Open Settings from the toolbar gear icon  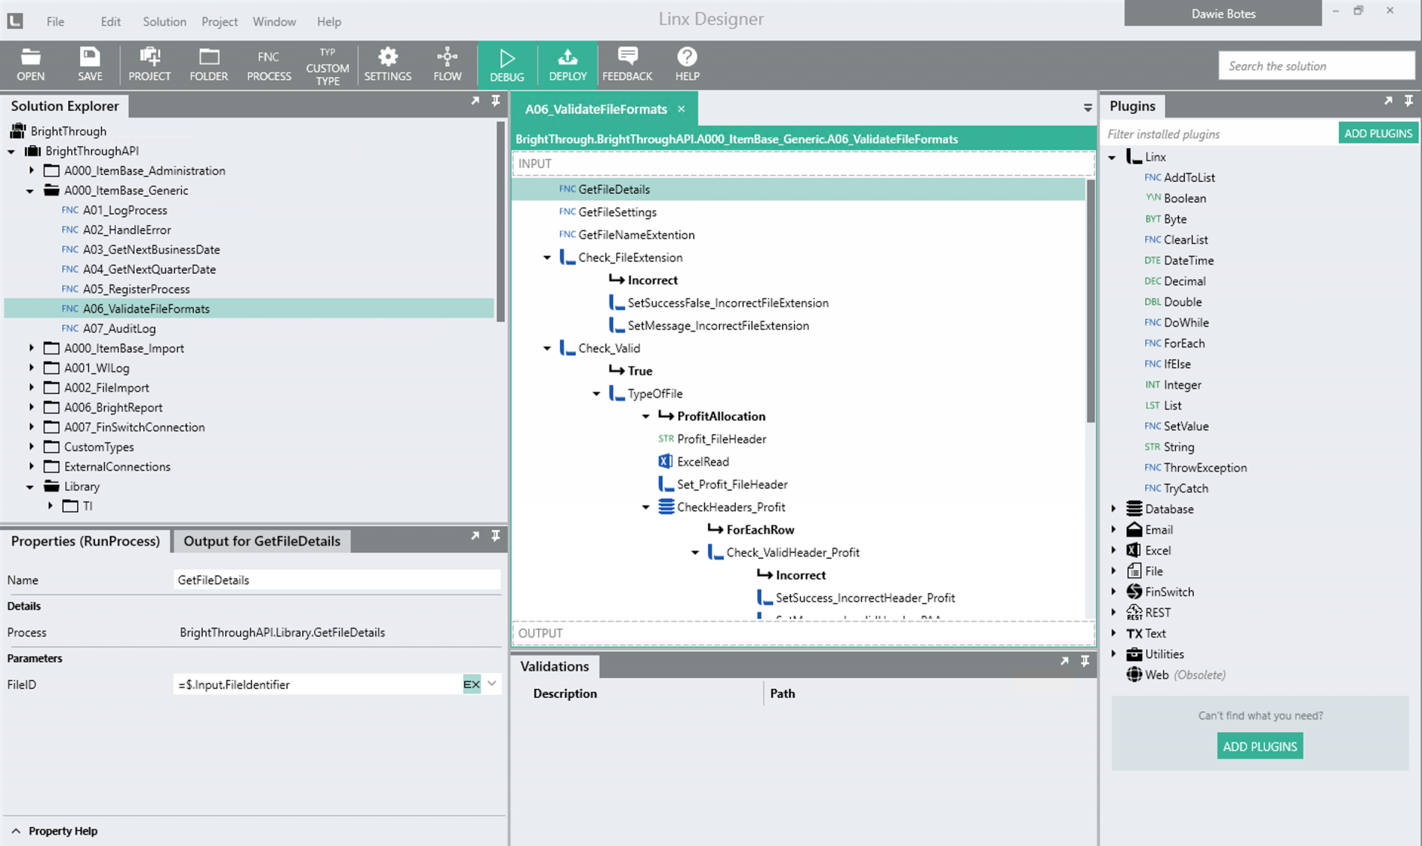coord(388,64)
